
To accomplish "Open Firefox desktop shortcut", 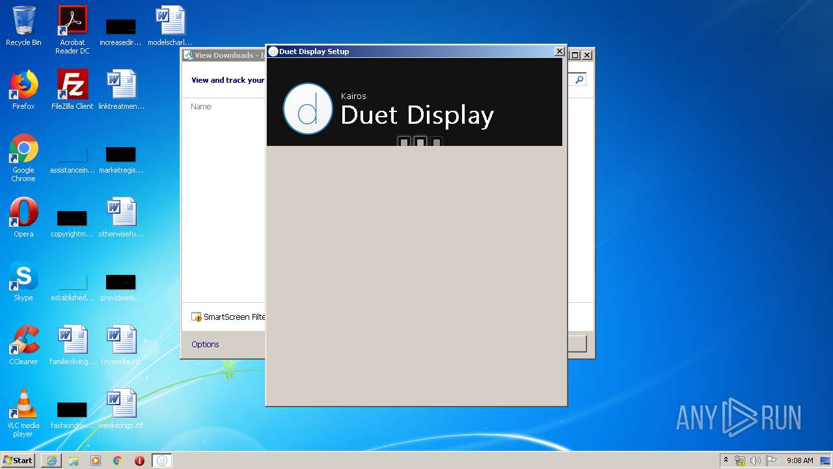I will tap(23, 90).
